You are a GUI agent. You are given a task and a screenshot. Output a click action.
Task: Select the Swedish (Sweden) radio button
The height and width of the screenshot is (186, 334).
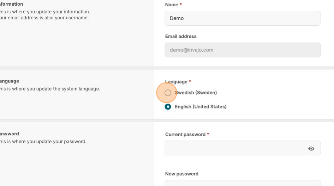click(168, 93)
